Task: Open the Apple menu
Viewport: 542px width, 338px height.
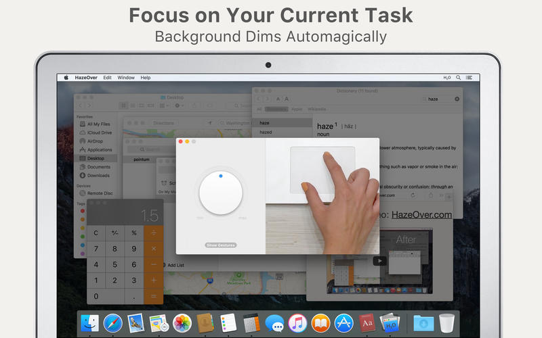Action: pos(66,78)
